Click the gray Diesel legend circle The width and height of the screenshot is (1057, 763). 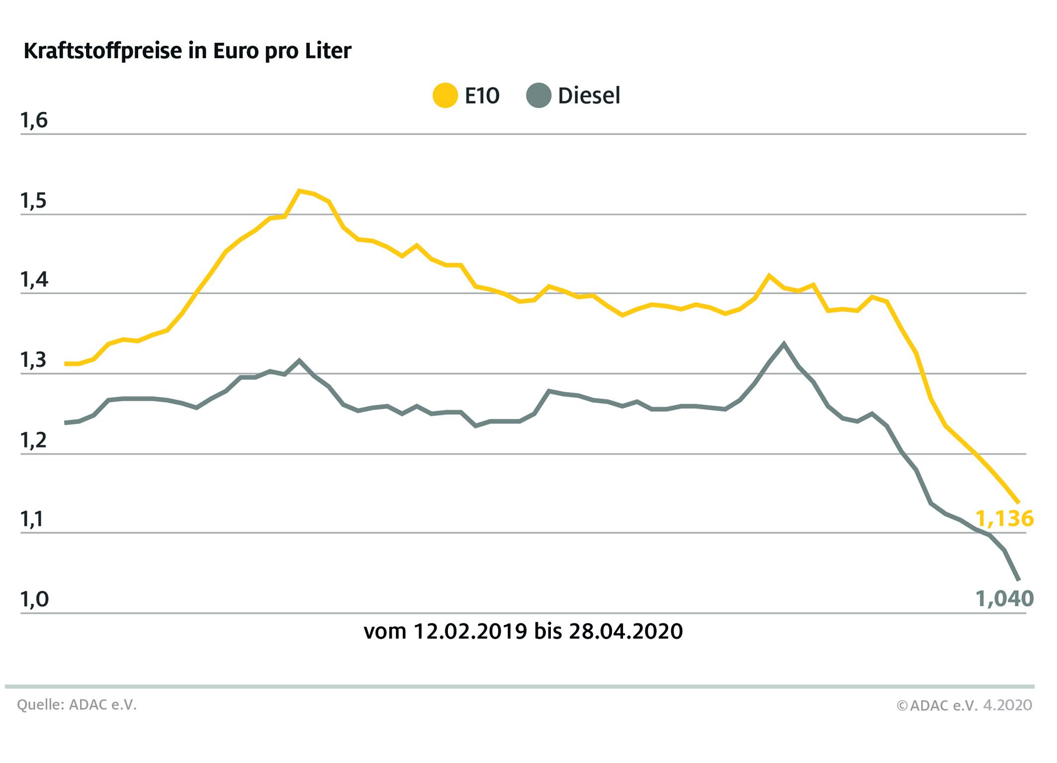(538, 95)
